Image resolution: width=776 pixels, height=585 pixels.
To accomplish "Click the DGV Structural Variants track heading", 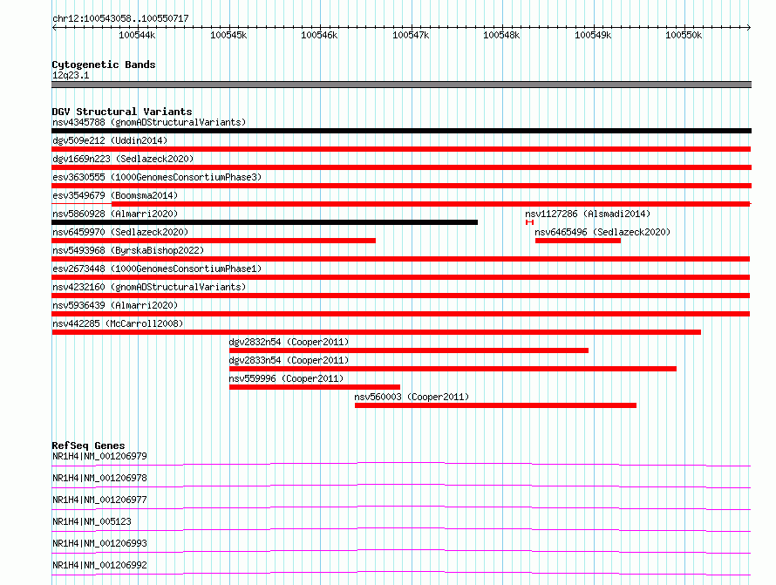I will [x=122, y=112].
